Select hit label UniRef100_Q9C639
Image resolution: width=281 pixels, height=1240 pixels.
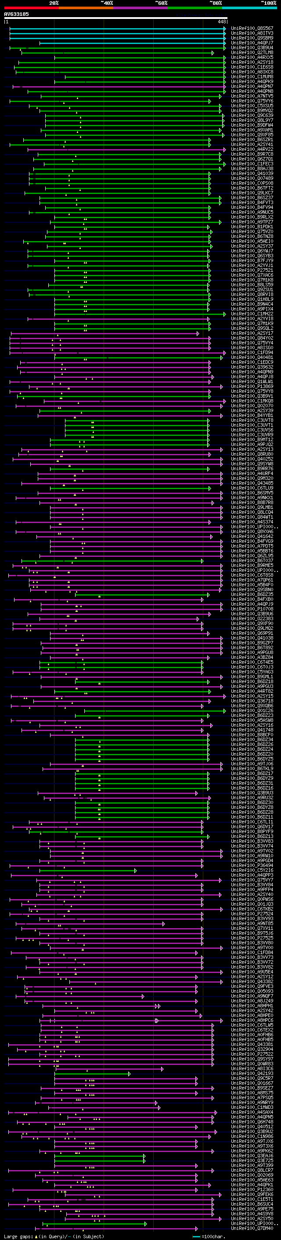point(252,116)
